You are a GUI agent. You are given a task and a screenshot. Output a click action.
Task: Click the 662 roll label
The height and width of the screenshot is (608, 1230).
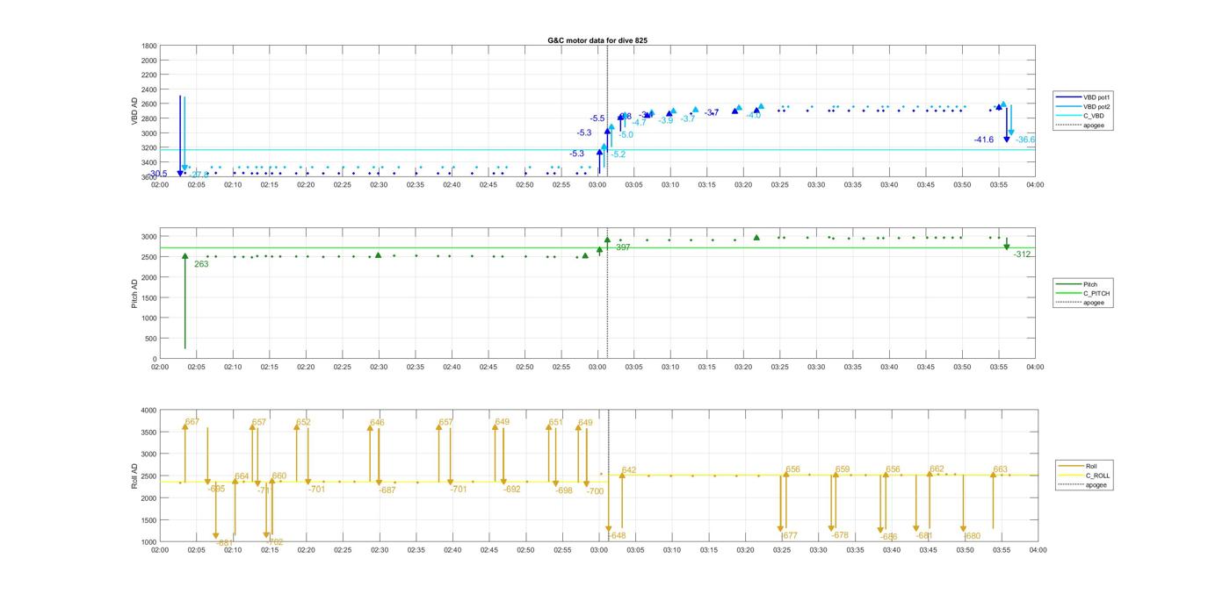[x=937, y=469]
